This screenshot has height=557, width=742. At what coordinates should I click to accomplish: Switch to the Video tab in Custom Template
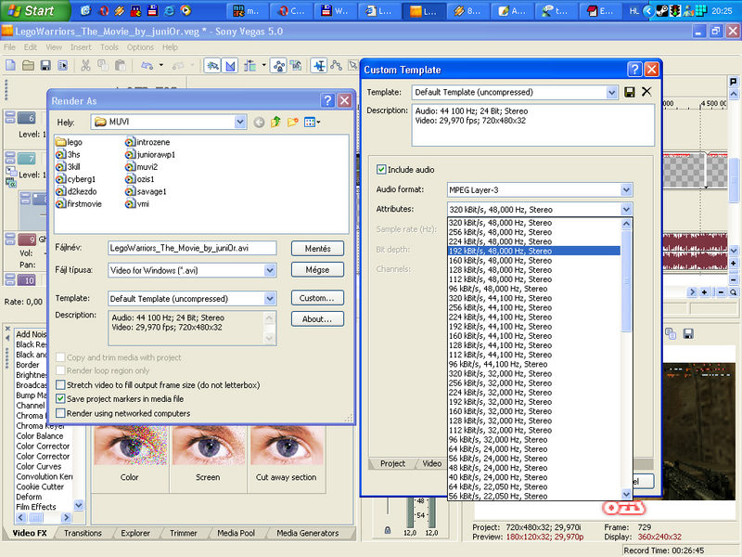431,463
